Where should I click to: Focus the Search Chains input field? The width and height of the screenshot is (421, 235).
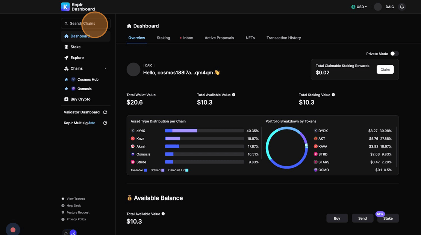point(86,23)
